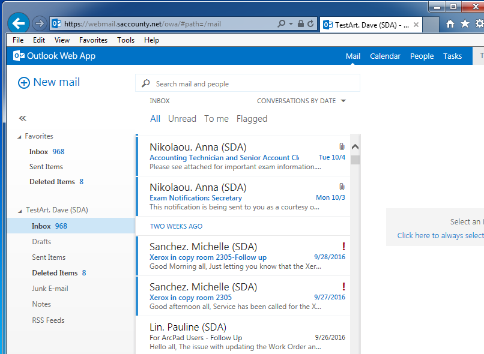The image size is (484, 354).
Task: Collapse the Favorites folder group
Action: (x=19, y=137)
